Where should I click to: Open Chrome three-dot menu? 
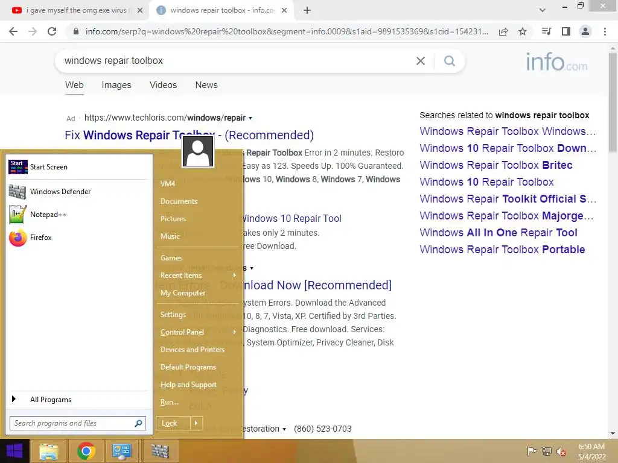tap(605, 31)
